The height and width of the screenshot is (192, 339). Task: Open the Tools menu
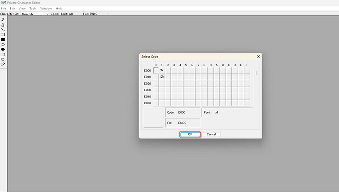point(33,8)
